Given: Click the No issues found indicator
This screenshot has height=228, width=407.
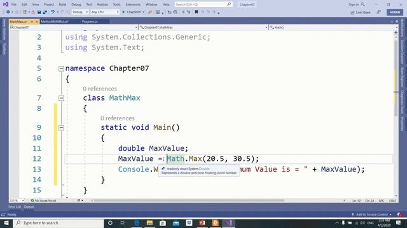Looking at the screenshot, I should [43, 200].
